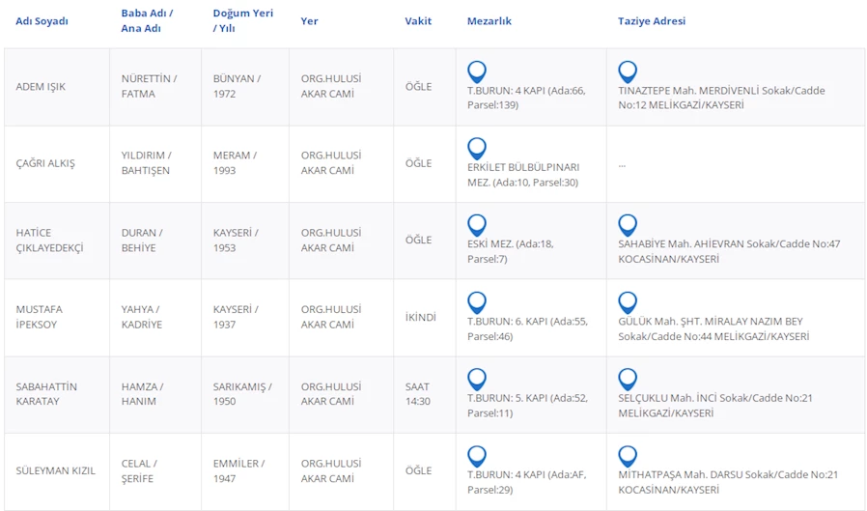Show Sahabiye Mah. condolence address on map
This screenshot has width=867, height=511.
coord(628,225)
